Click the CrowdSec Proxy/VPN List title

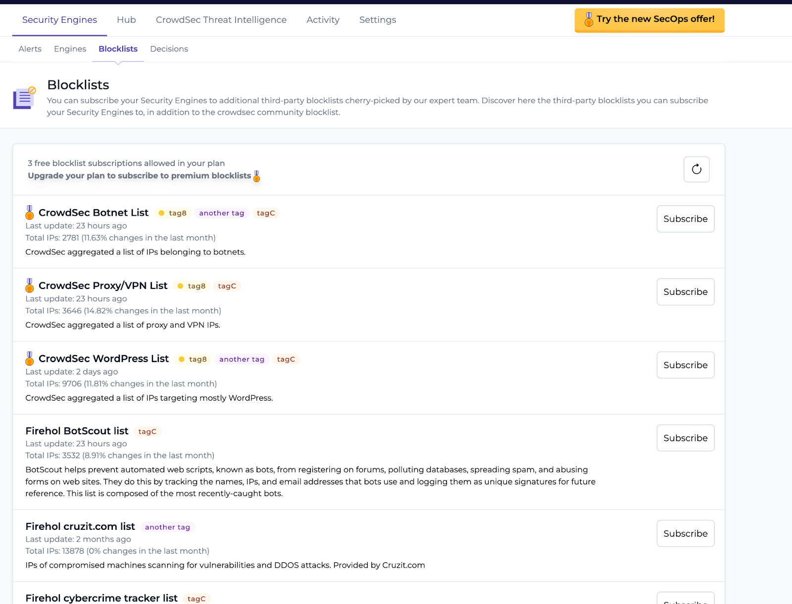point(103,285)
